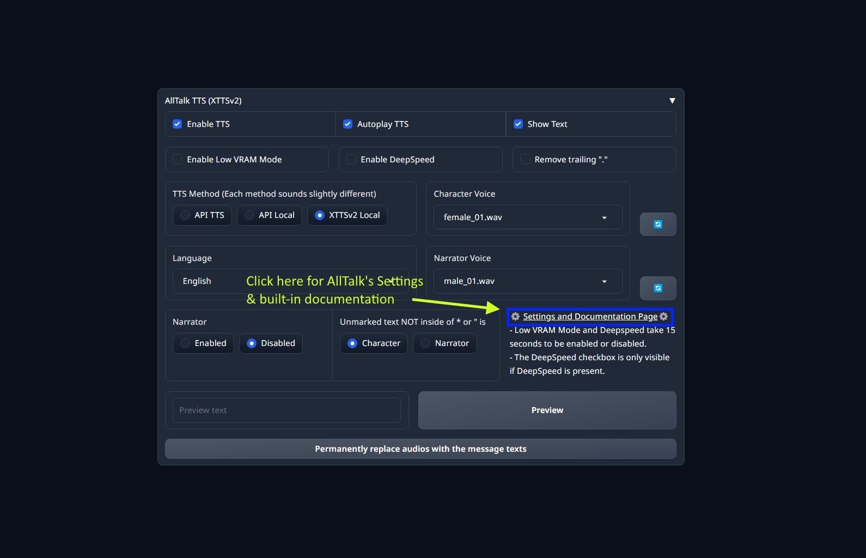
Task: Set Narrator to Disabled
Action: tap(271, 343)
